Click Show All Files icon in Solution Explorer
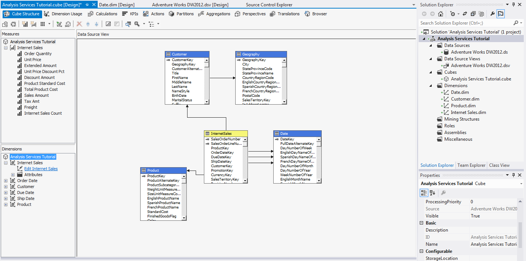This screenshot has width=526, height=261. (x=481, y=14)
